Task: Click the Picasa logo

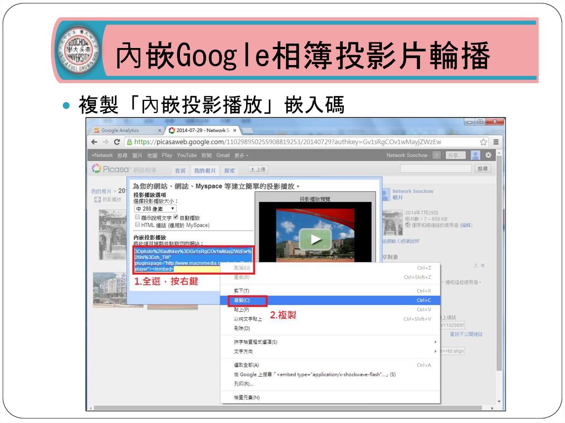Action: 110,169
